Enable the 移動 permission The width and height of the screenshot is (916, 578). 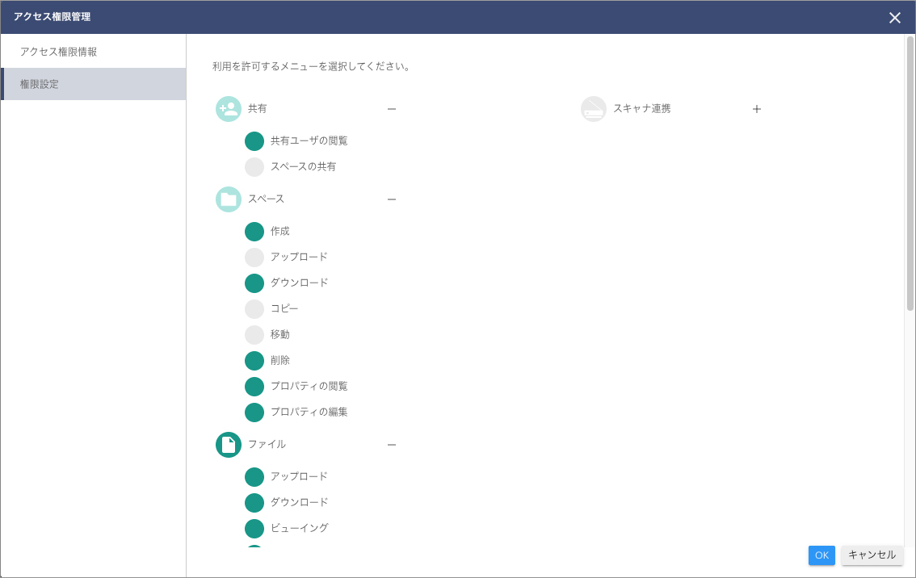click(254, 334)
